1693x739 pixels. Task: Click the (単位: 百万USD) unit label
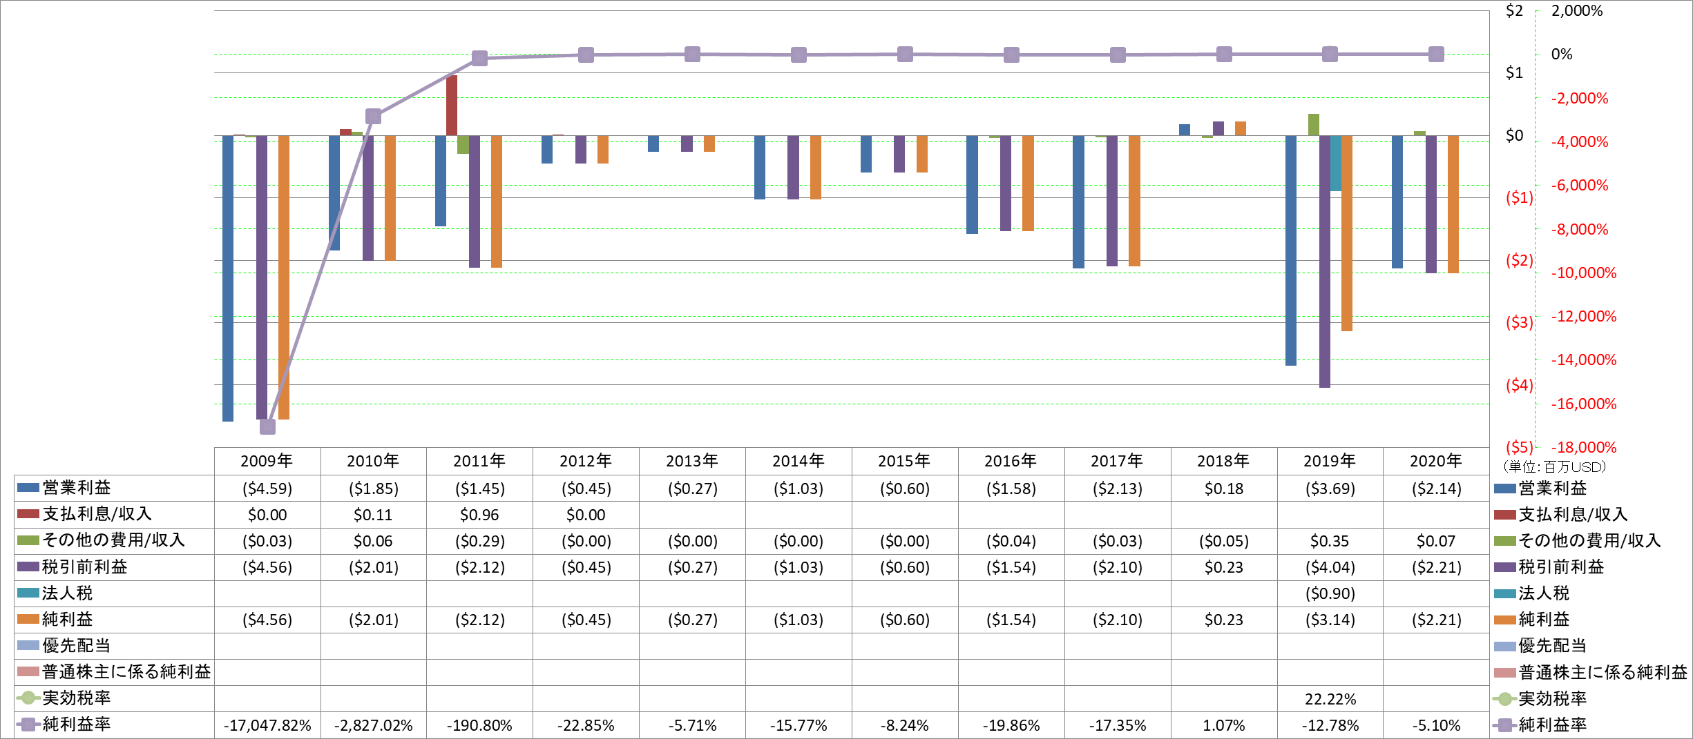pyautogui.click(x=1553, y=467)
